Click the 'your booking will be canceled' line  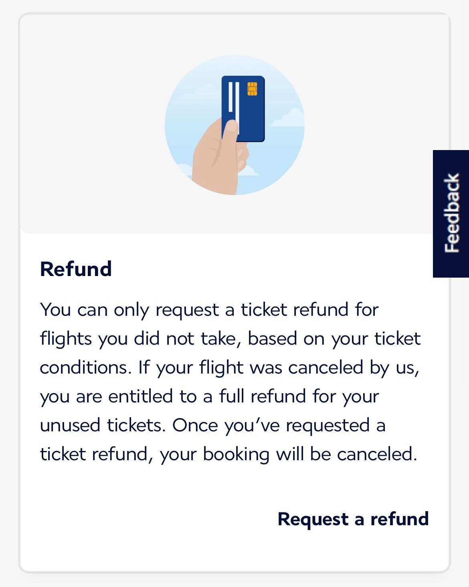pyautogui.click(x=228, y=454)
